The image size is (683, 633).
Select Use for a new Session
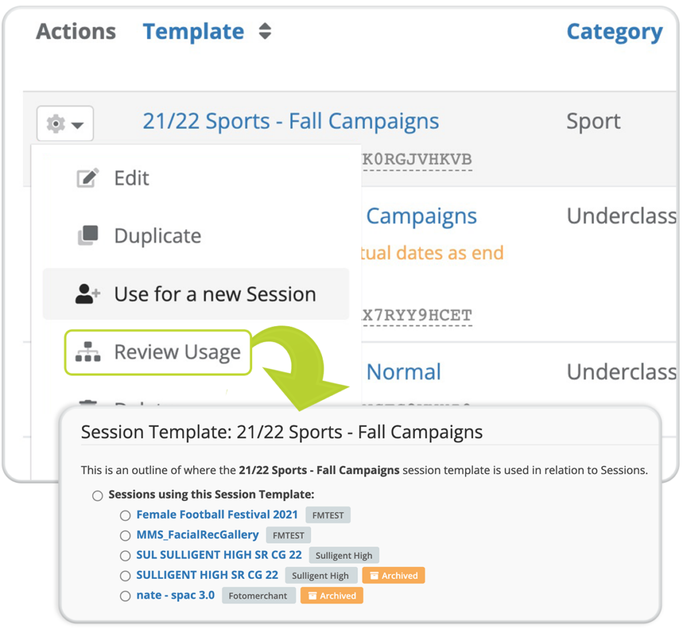point(196,294)
